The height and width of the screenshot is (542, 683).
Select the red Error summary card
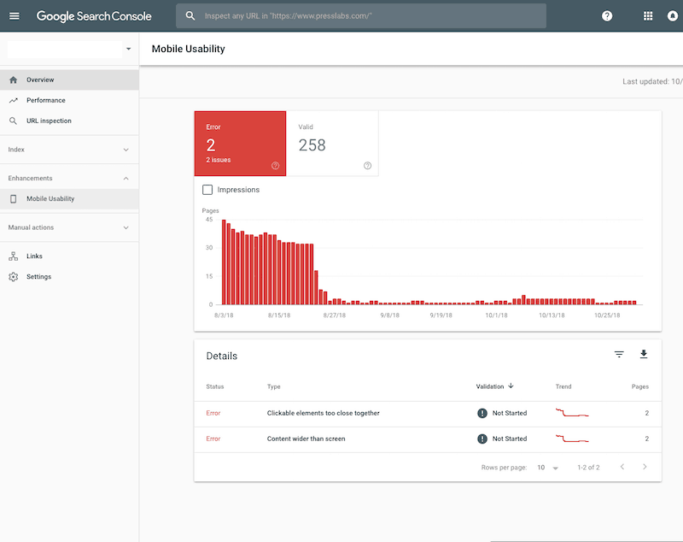coord(240,144)
